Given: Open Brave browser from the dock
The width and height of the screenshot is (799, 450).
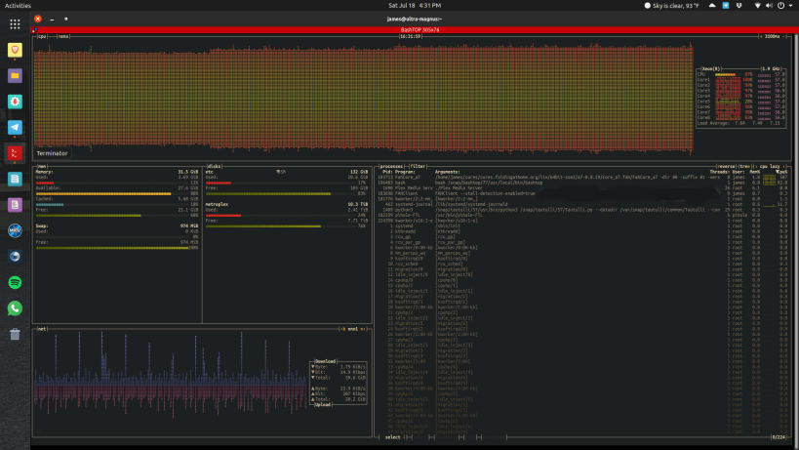Looking at the screenshot, I should point(15,50).
